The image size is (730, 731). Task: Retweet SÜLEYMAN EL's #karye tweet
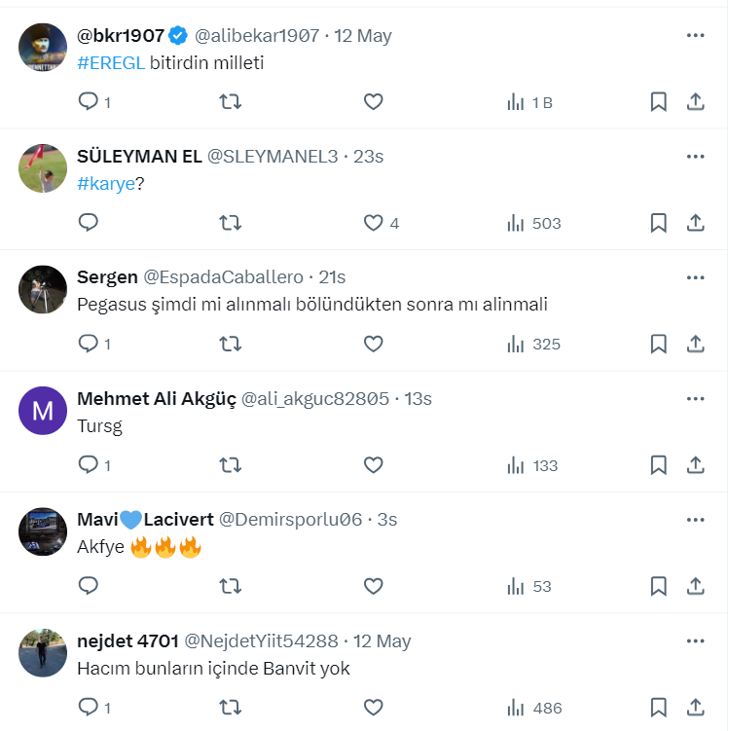pyautogui.click(x=231, y=223)
